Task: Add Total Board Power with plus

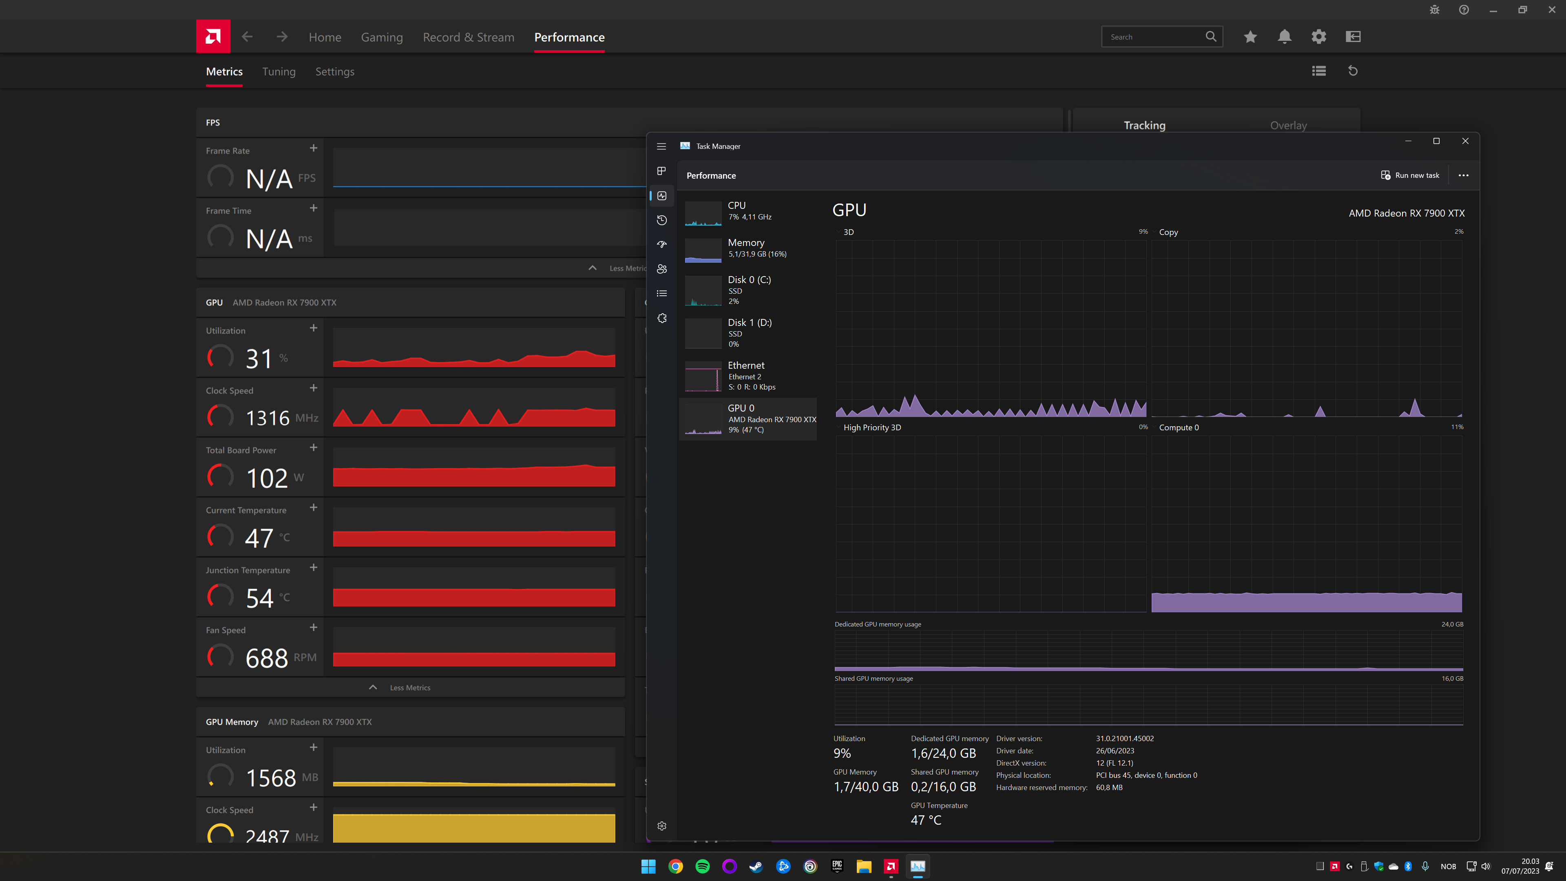Action: click(314, 447)
